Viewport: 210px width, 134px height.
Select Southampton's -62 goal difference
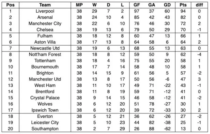coord(167,129)
